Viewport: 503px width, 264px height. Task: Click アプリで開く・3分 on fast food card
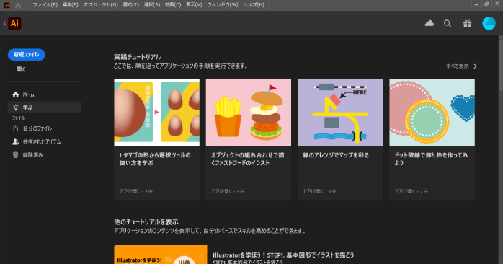228,191
